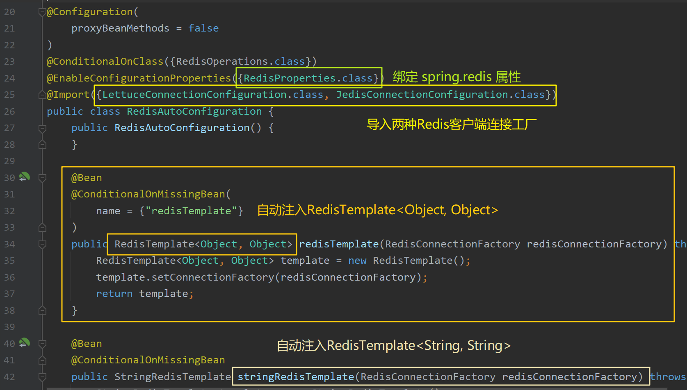Image resolution: width=687 pixels, height=390 pixels.
Task: Click line number 36 in the gutter
Action: pos(9,277)
